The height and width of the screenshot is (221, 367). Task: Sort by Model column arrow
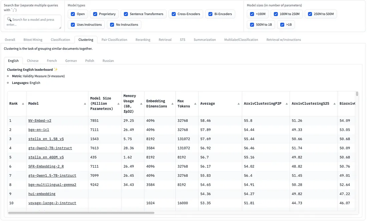pyautogui.click(x=85, y=104)
